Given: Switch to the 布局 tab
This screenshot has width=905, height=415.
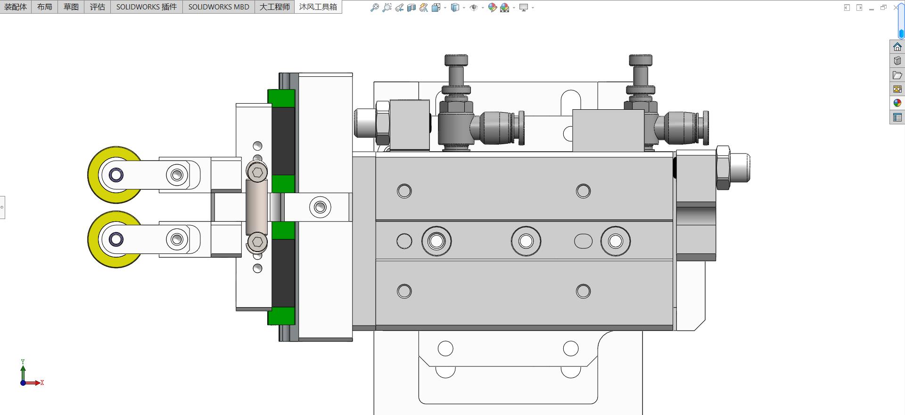Looking at the screenshot, I should click(x=45, y=7).
